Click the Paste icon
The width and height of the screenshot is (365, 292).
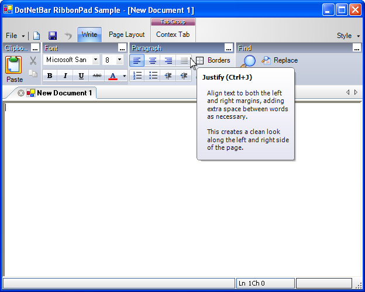14,65
